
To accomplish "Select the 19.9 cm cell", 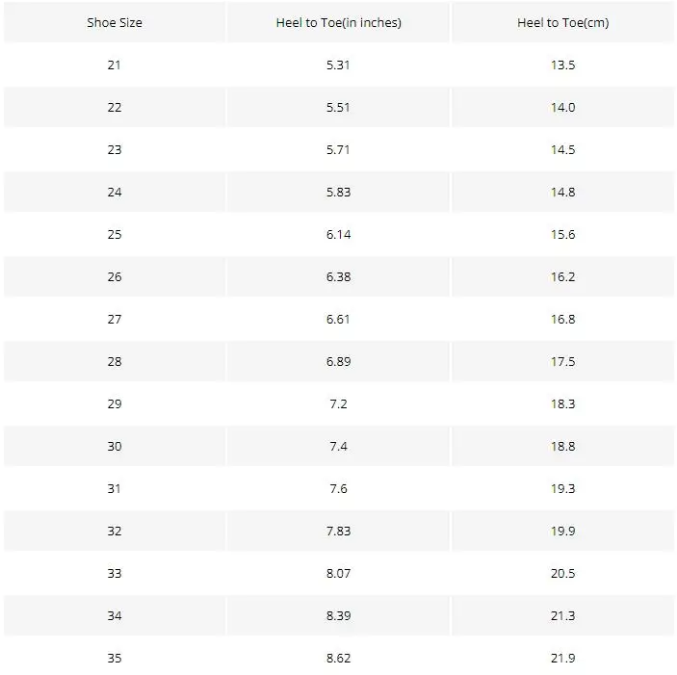I will 562,532.
